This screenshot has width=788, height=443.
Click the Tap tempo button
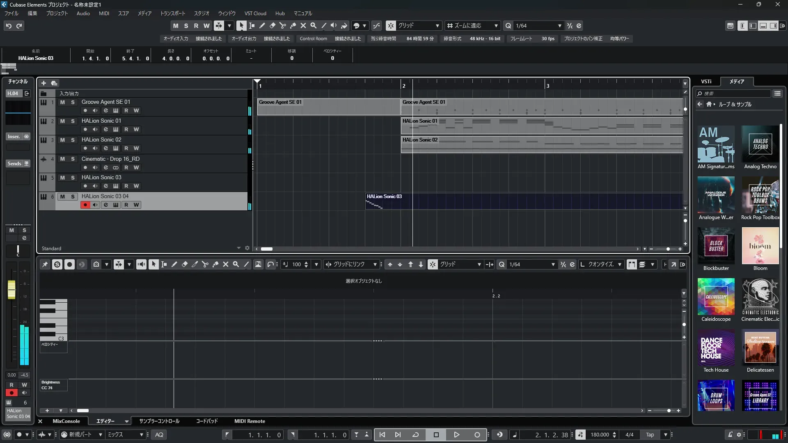tap(650, 435)
